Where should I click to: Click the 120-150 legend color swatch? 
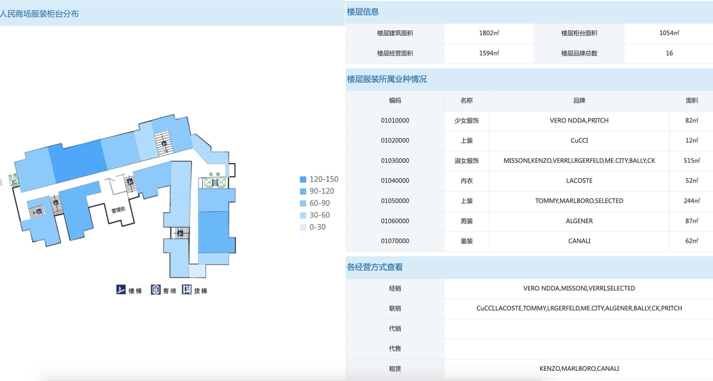303,180
